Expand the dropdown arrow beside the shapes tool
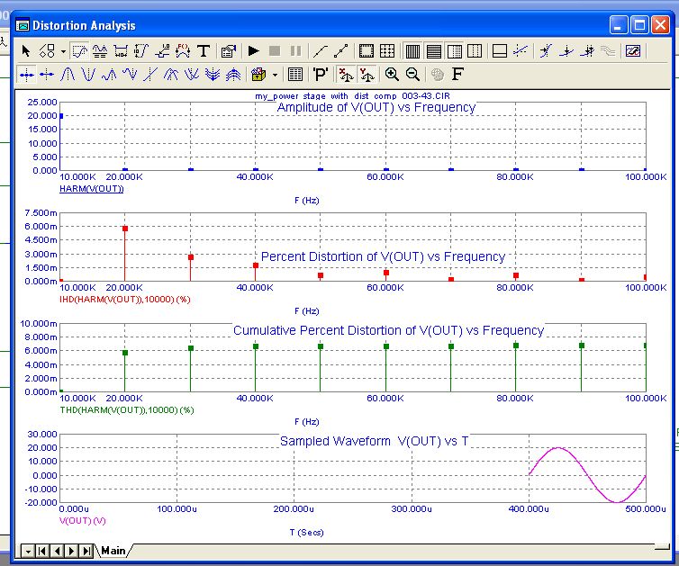The width and height of the screenshot is (679, 566). point(62,51)
